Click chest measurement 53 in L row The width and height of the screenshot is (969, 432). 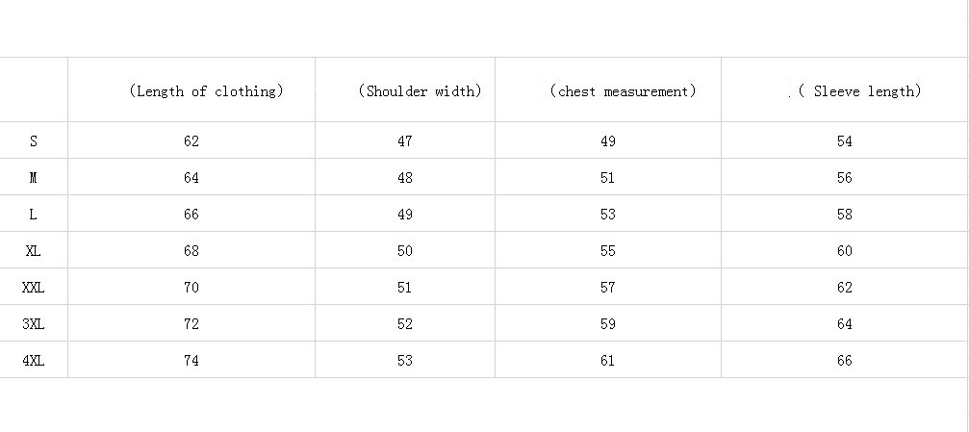pos(608,215)
